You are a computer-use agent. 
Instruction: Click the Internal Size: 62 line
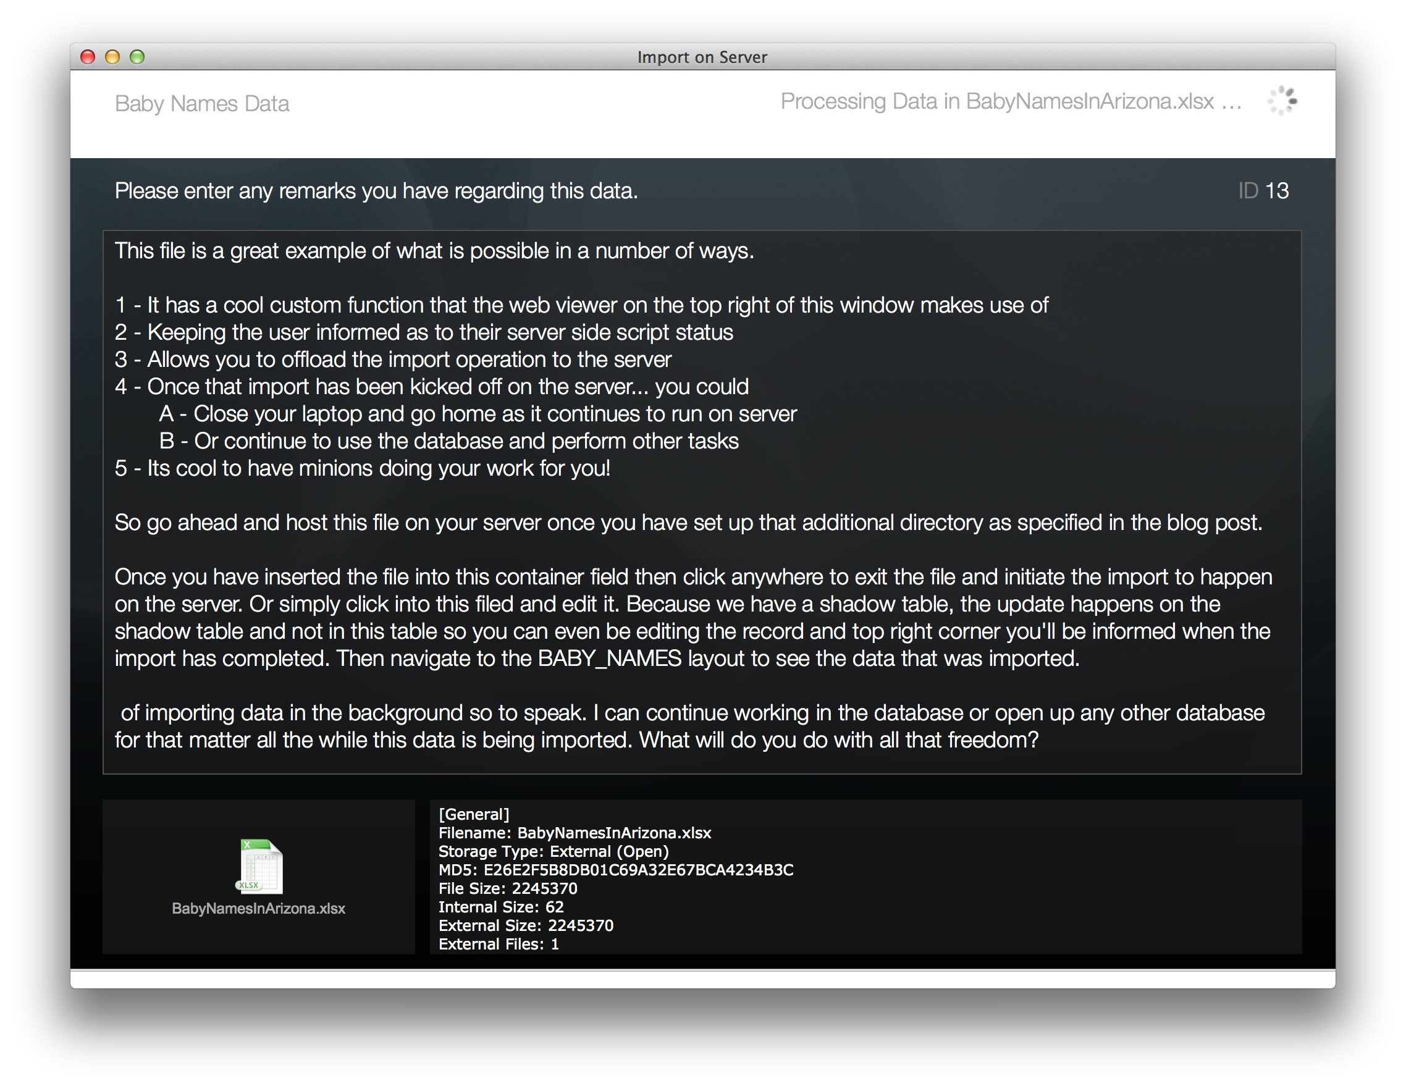501,907
